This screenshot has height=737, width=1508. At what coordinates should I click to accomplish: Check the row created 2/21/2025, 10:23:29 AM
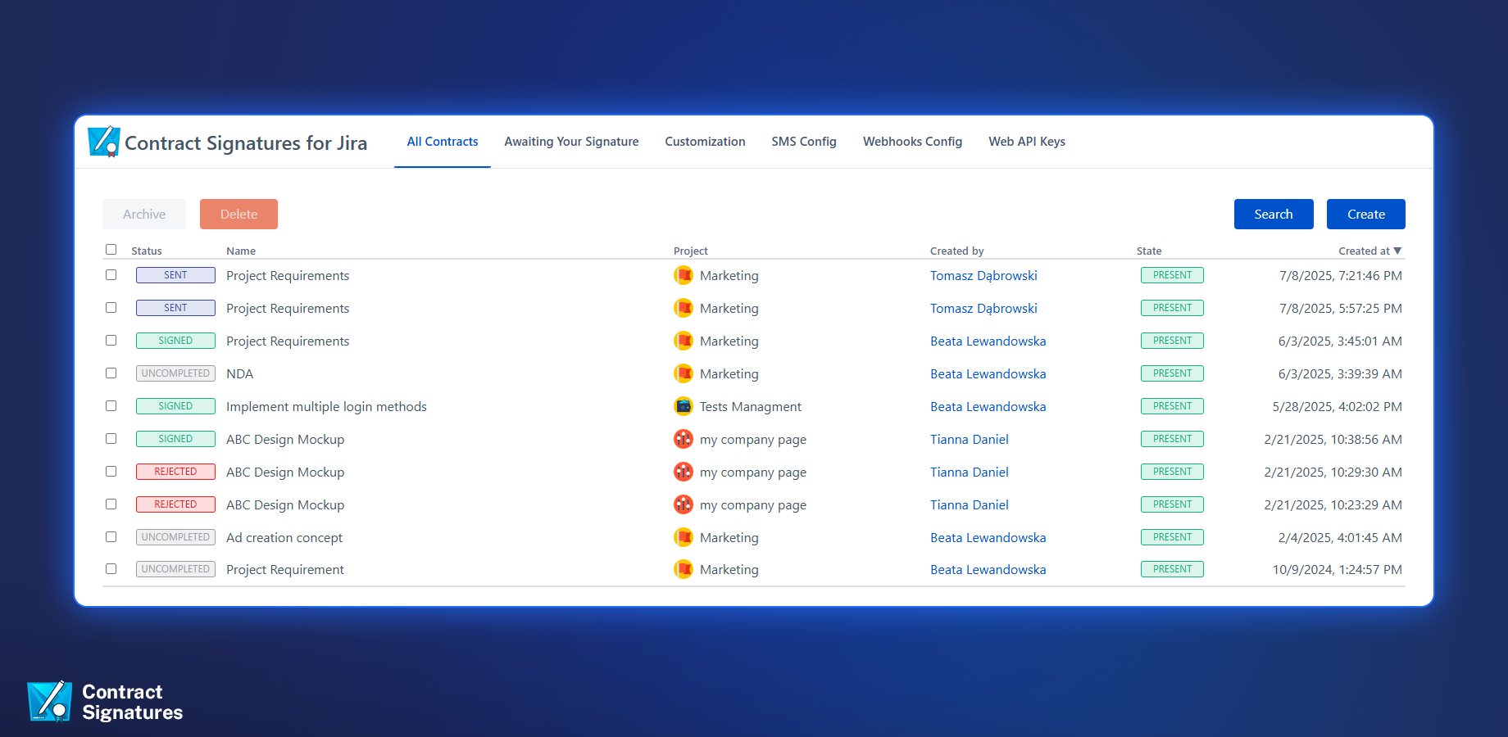point(111,504)
